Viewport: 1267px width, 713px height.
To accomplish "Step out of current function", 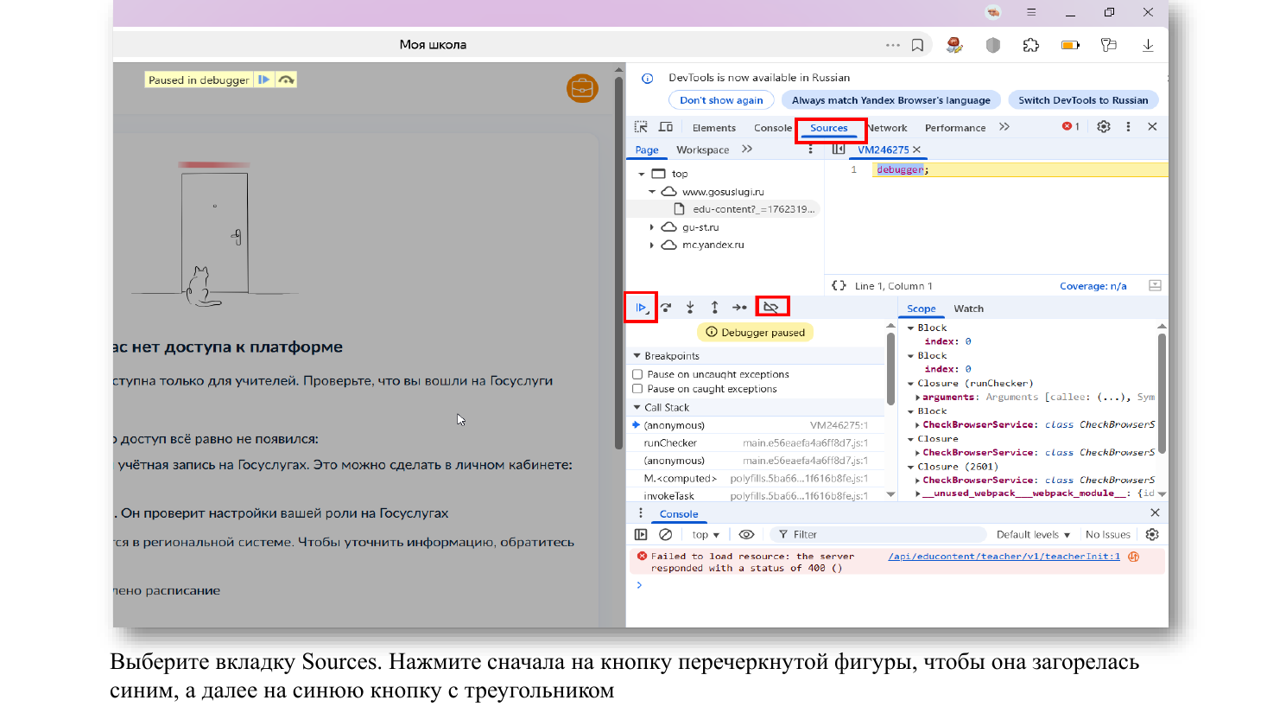I will coord(714,308).
